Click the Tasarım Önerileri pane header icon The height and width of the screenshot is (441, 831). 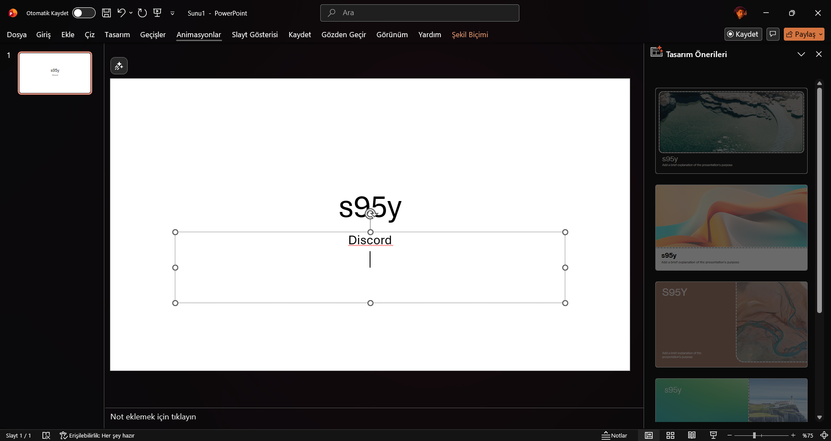[x=657, y=51]
